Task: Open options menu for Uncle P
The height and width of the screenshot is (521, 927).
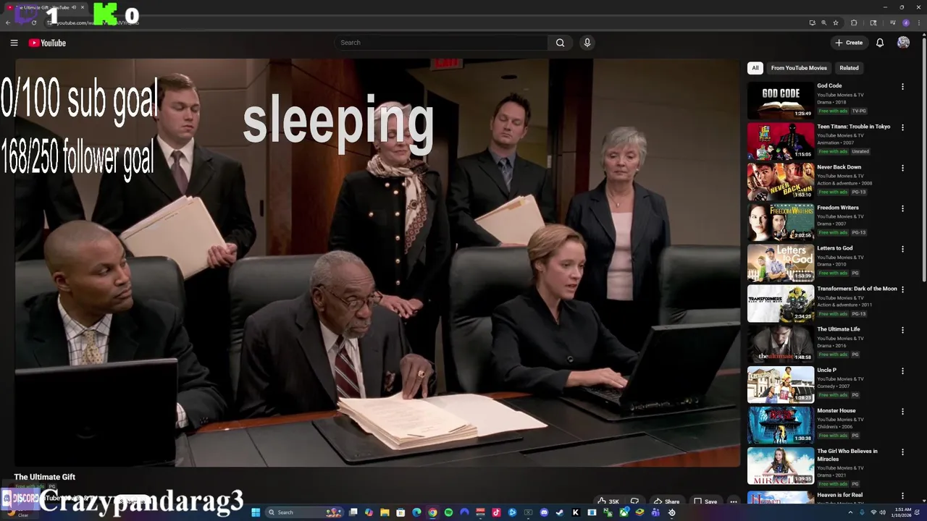Action: click(902, 370)
